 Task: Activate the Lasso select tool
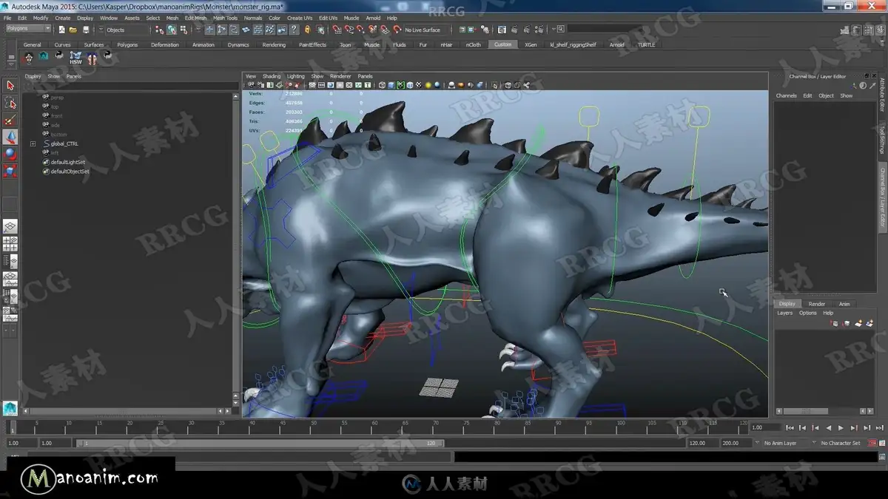coord(10,103)
